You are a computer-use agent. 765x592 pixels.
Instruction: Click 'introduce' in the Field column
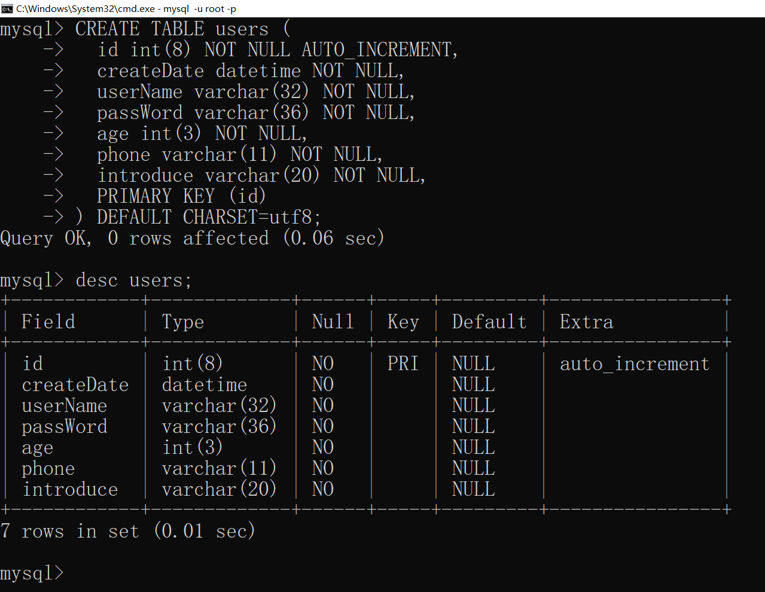point(70,489)
